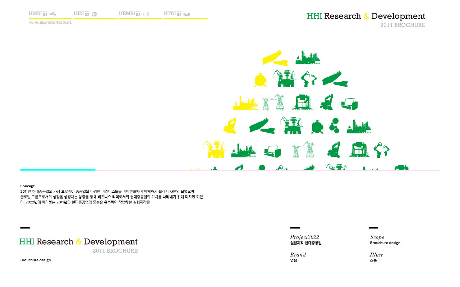Select the yellow refinery plant icon
The width and height of the screenshot is (460, 287).
tap(245, 103)
